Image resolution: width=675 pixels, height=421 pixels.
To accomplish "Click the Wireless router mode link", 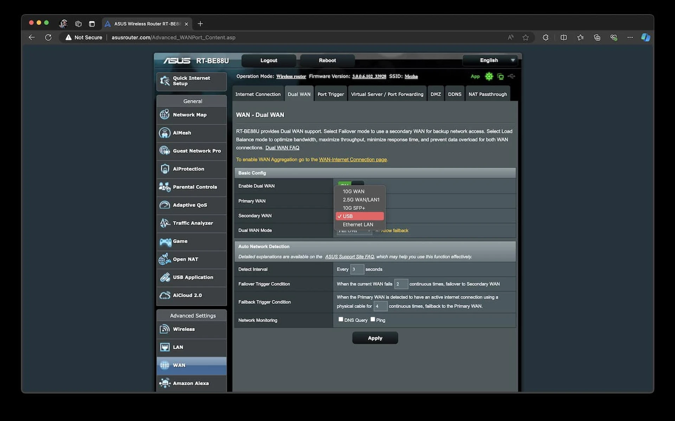I will pos(291,76).
